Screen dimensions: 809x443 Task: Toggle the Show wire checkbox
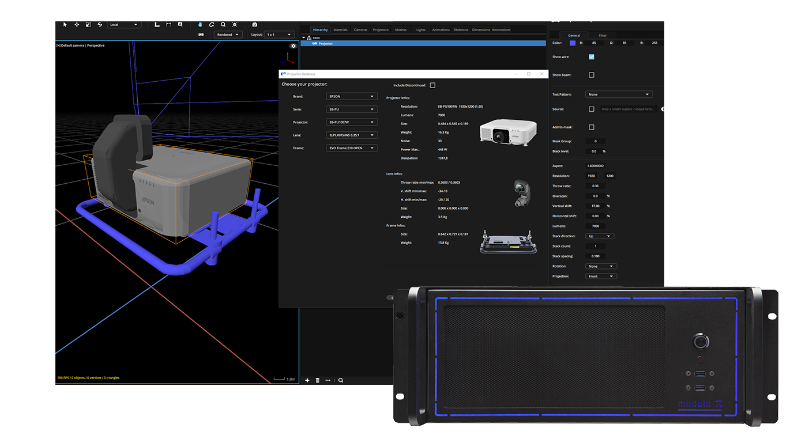[x=592, y=57]
